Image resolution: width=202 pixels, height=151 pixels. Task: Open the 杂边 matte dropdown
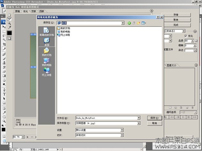pyautogui.click(x=195, y=50)
